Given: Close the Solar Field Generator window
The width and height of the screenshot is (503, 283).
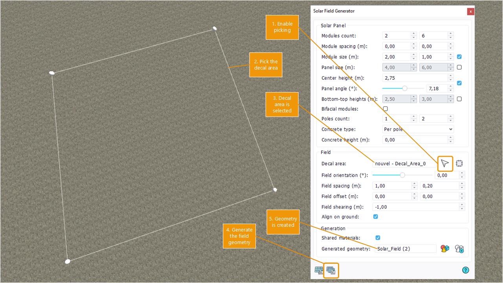Looking at the screenshot, I should [x=471, y=11].
